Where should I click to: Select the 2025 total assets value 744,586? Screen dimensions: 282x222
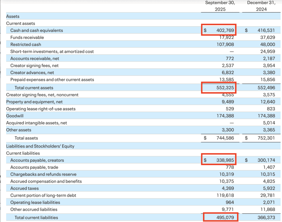coord(225,138)
